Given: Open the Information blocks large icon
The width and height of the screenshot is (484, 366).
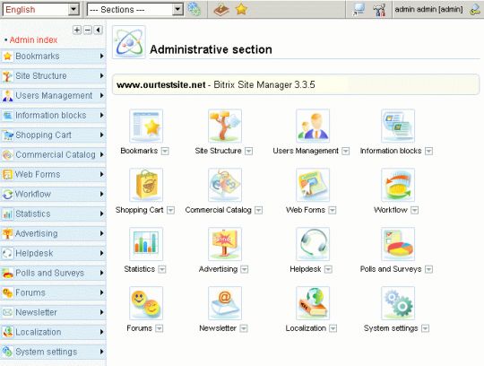Looking at the screenshot, I should pyautogui.click(x=398, y=126).
